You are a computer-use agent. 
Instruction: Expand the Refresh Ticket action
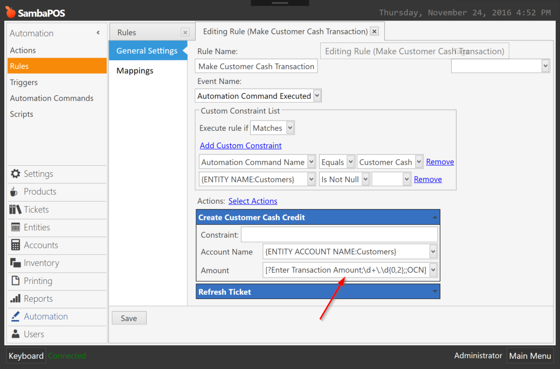(x=434, y=292)
